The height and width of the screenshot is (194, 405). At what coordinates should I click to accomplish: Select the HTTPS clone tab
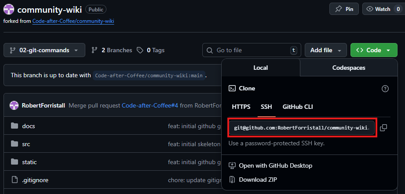tap(241, 107)
